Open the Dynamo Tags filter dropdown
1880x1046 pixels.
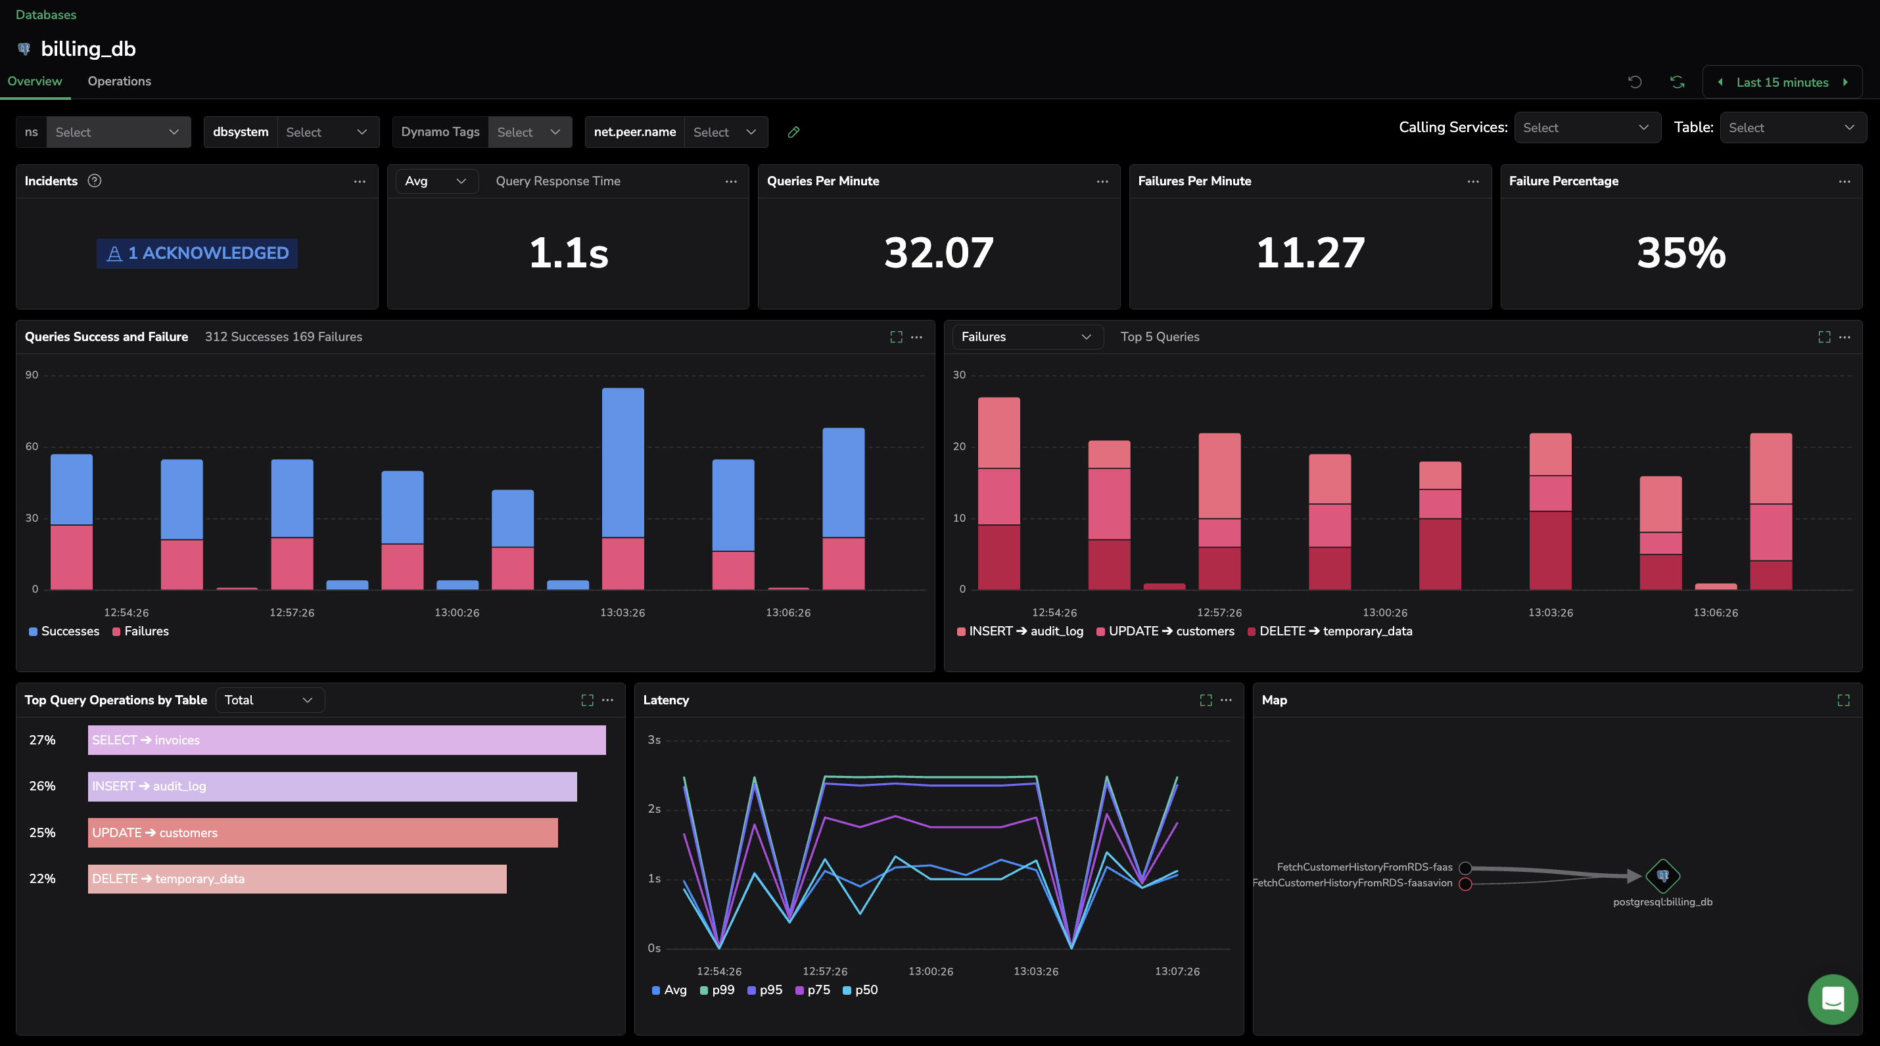[x=530, y=132]
